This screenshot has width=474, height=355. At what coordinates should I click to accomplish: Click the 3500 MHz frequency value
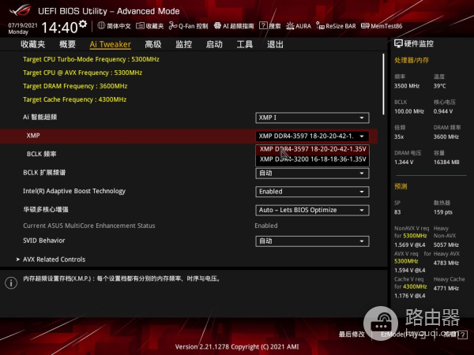coord(407,86)
